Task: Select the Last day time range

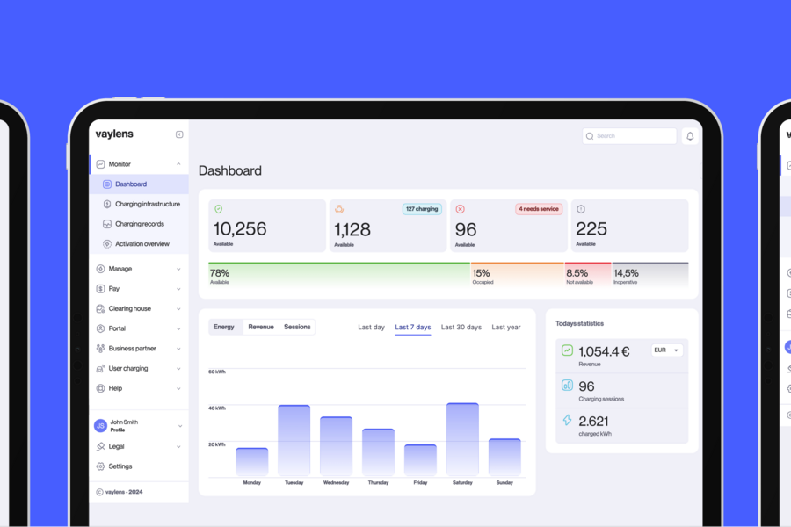Action: coord(371,328)
